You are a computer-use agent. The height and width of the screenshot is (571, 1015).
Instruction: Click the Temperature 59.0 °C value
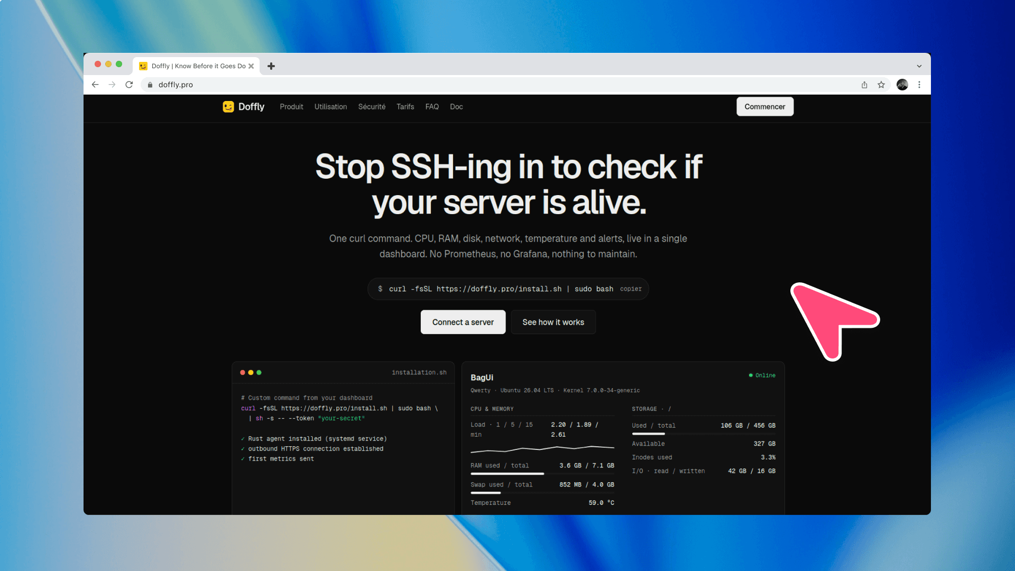601,503
